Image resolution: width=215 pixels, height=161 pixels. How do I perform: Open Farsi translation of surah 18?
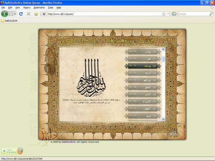click(x=135, y=108)
